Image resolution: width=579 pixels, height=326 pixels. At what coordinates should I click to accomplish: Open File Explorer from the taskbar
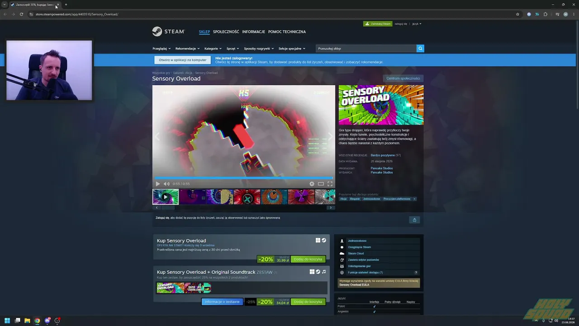(x=27, y=321)
